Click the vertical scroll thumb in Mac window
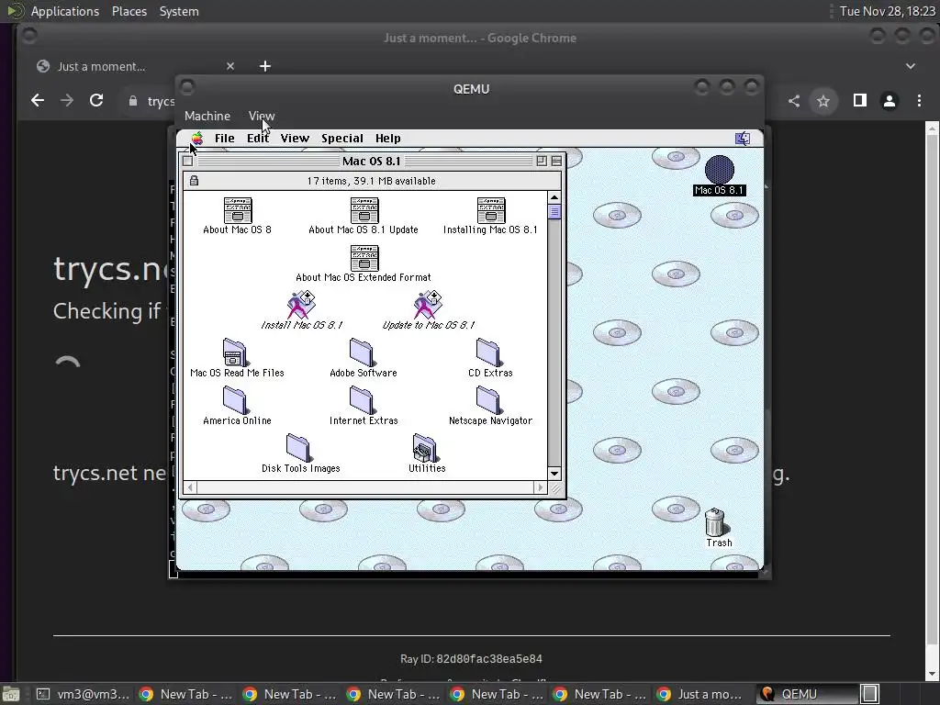The height and width of the screenshot is (705, 940). [x=554, y=212]
